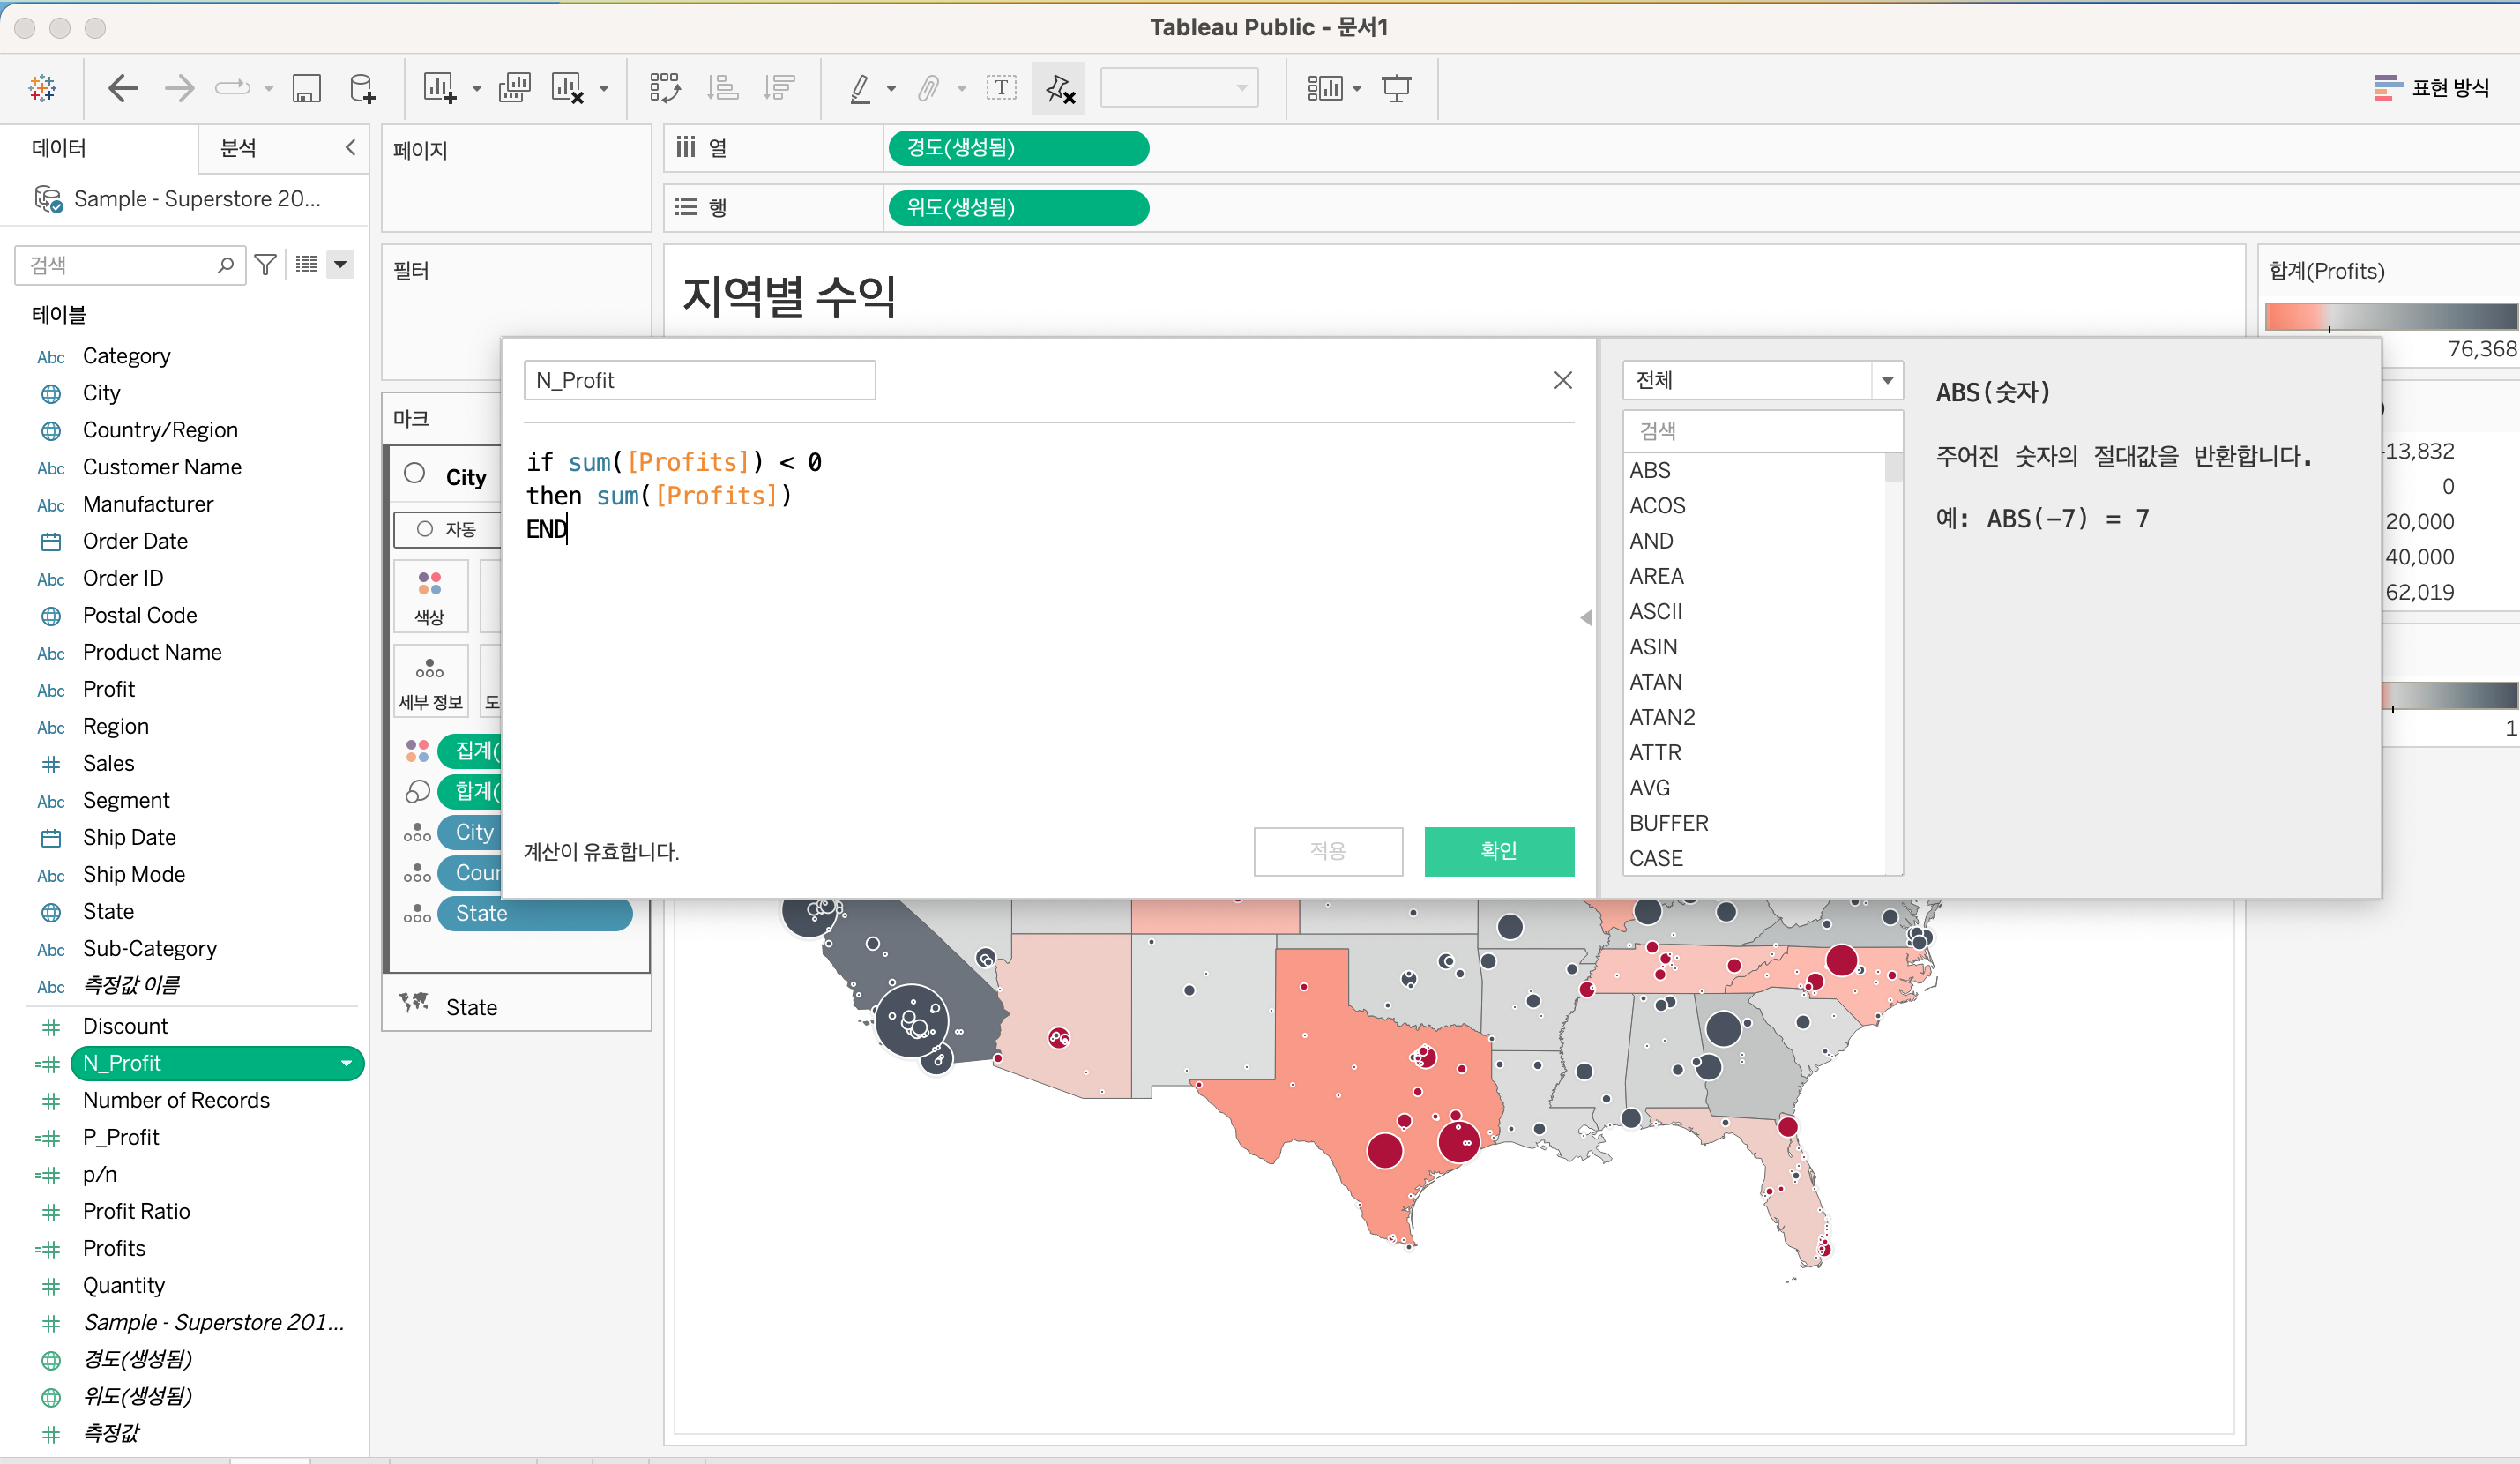
Task: Click the duplicate sheet icon
Action: pyautogui.click(x=514, y=88)
